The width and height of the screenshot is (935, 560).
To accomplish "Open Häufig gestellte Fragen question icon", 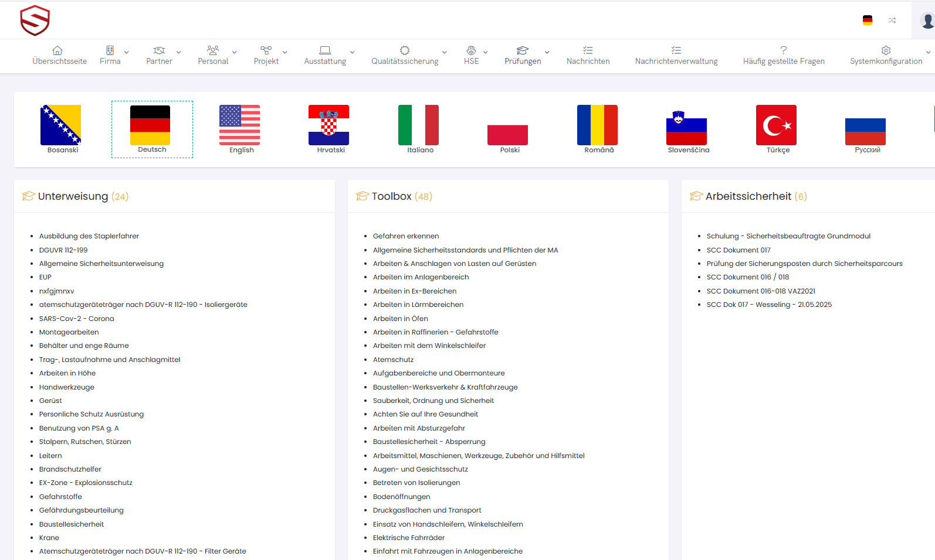I will [x=783, y=50].
